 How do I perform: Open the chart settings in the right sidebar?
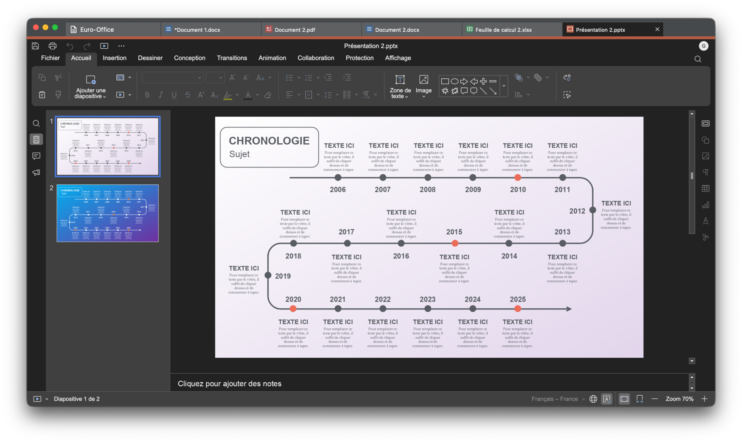tap(705, 205)
